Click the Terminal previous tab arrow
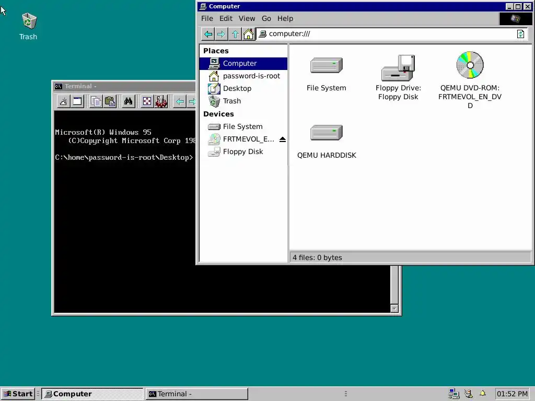535x401 pixels. click(180, 101)
